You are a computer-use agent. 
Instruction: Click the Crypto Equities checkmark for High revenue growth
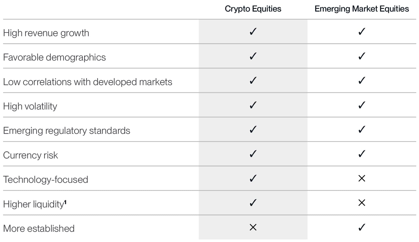pos(253,32)
